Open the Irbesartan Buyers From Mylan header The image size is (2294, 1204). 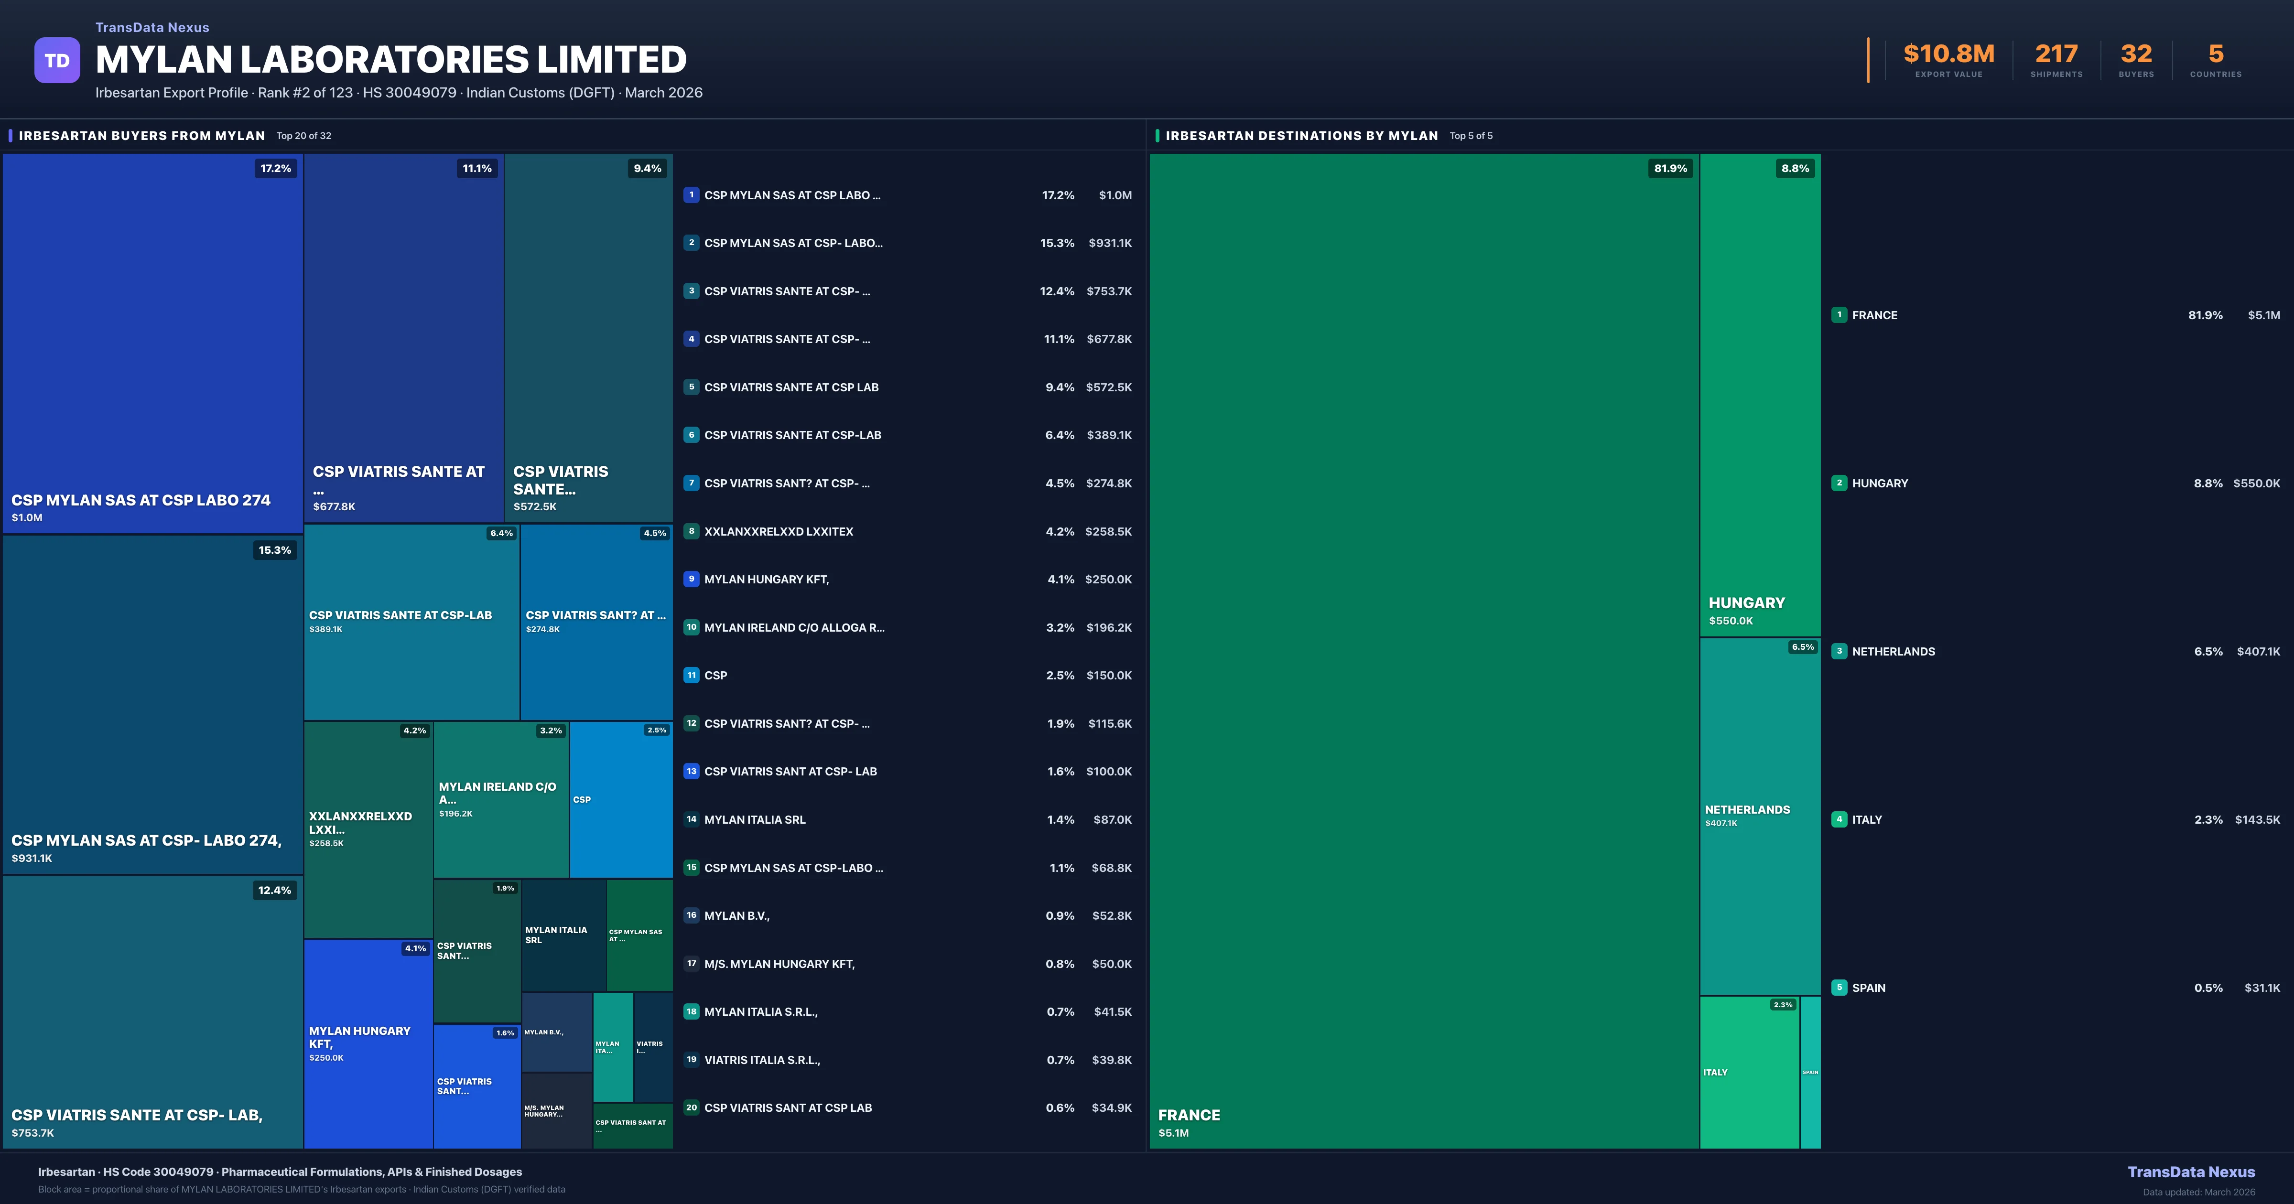(141, 135)
